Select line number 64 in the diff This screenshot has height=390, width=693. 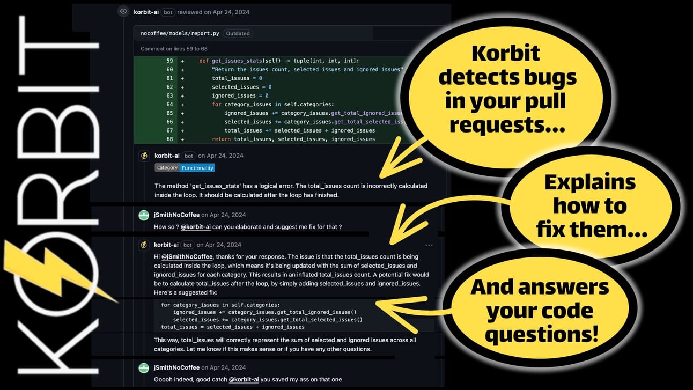(169, 104)
